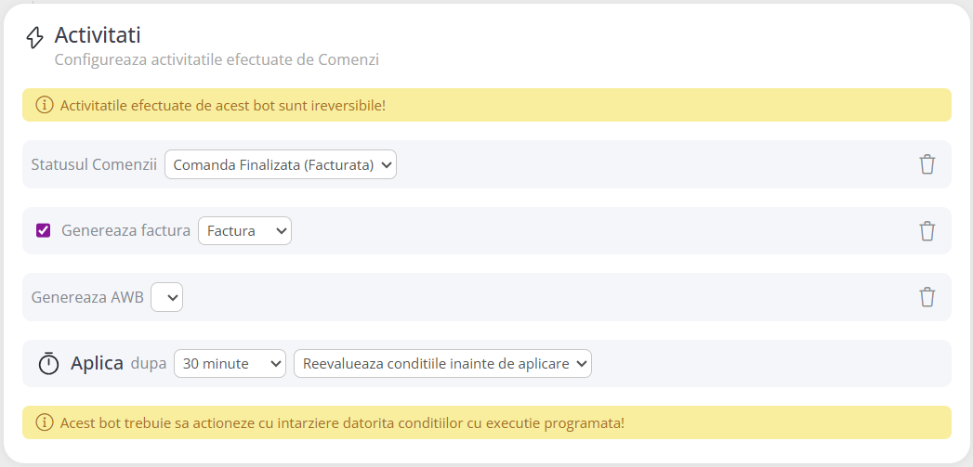The height and width of the screenshot is (467, 973).
Task: Open the 30 minute delay dropdown
Action: 230,364
